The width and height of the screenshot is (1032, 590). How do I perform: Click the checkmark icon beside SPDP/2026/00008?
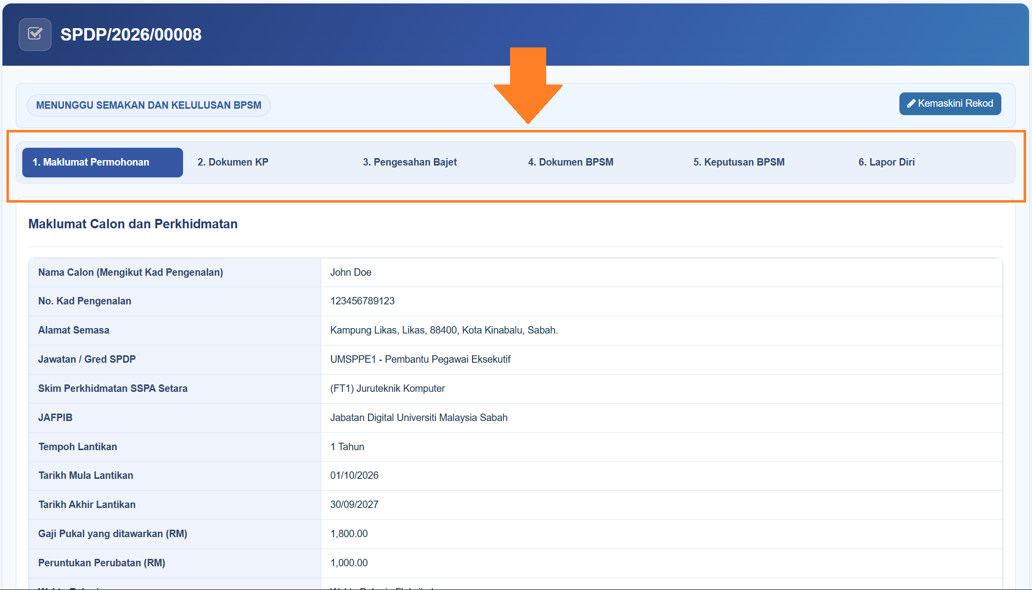tap(35, 34)
